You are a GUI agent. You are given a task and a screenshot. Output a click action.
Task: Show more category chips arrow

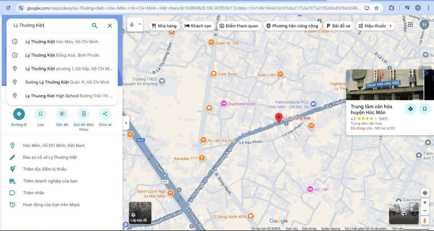(x=390, y=26)
